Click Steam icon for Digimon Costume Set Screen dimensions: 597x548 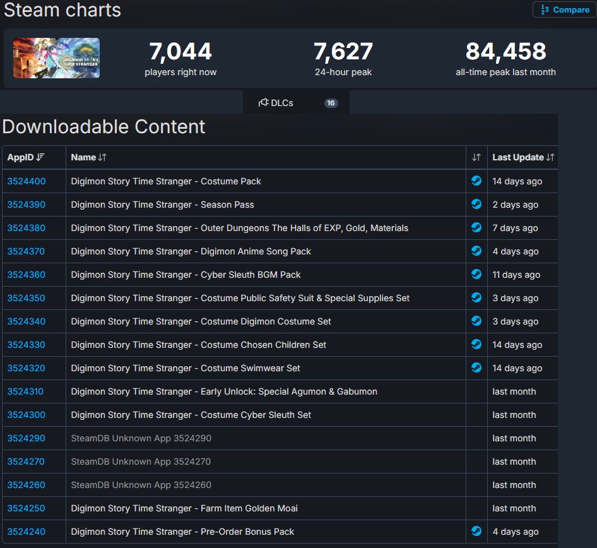[x=476, y=321]
